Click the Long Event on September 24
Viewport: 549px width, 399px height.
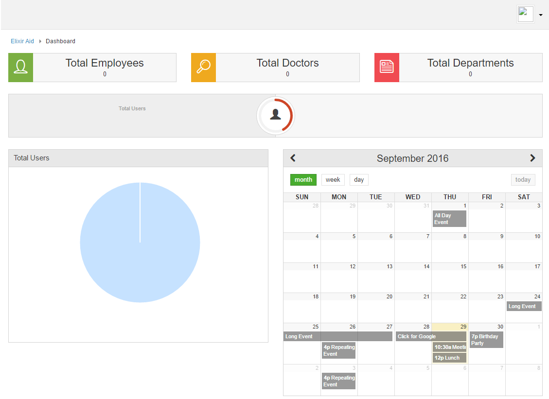click(523, 306)
